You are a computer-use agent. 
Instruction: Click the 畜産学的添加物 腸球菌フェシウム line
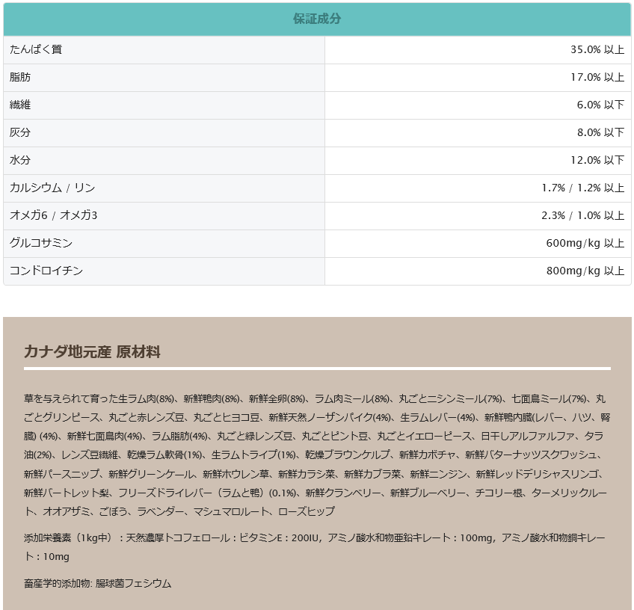[98, 583]
